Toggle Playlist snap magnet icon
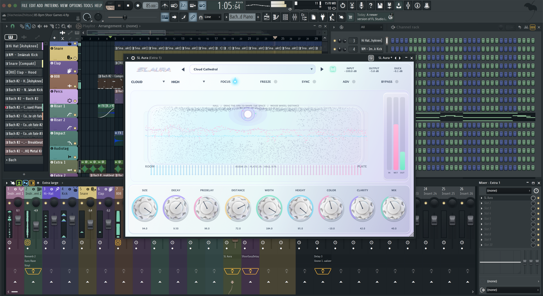Image resolution: width=543 pixels, height=296 pixels. point(12,26)
